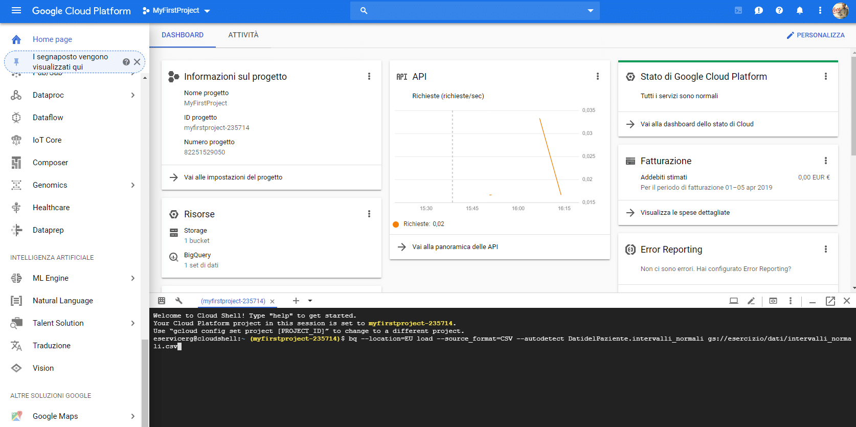The width and height of the screenshot is (856, 427).
Task: Open Stato di Google Cloud Platform card menu
Action: [x=826, y=76]
